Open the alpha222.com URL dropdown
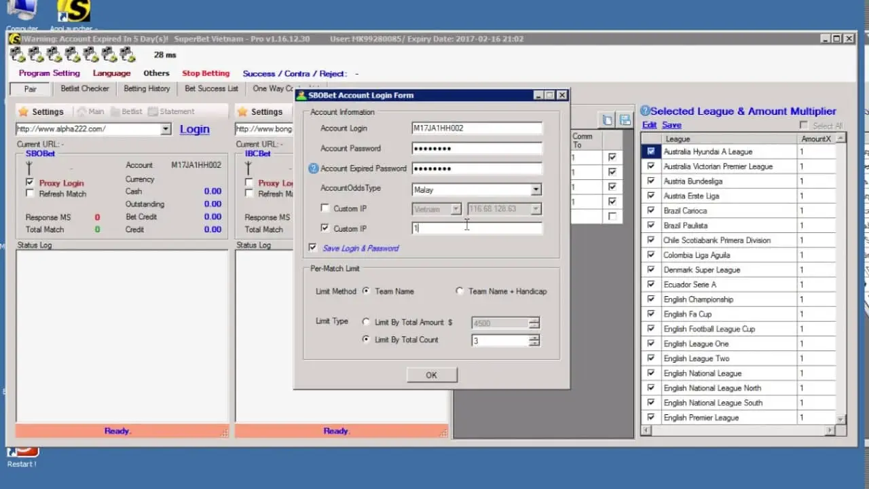This screenshot has height=489, width=869. tap(166, 129)
